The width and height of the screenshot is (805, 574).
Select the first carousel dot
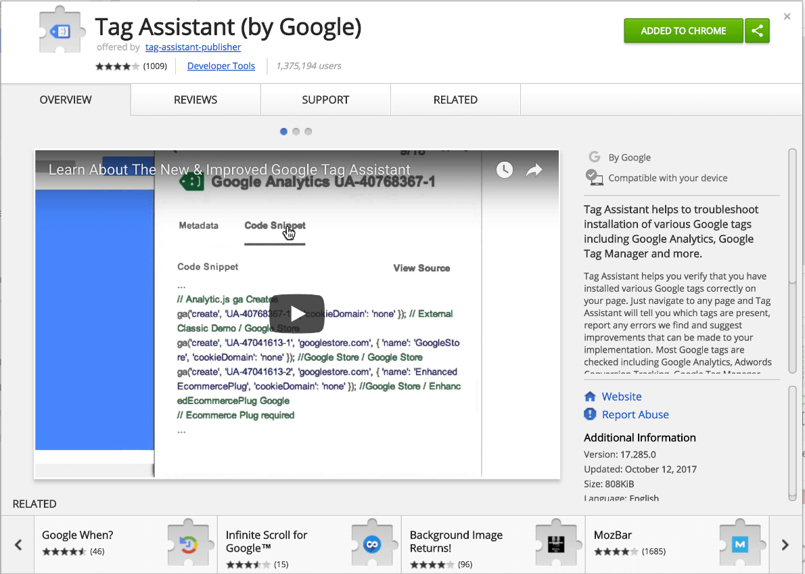pyautogui.click(x=283, y=131)
